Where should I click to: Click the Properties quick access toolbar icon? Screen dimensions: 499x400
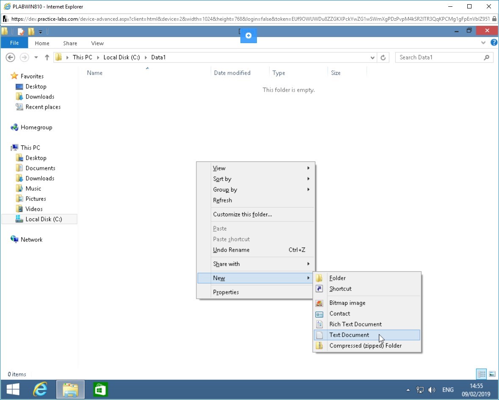(21, 31)
